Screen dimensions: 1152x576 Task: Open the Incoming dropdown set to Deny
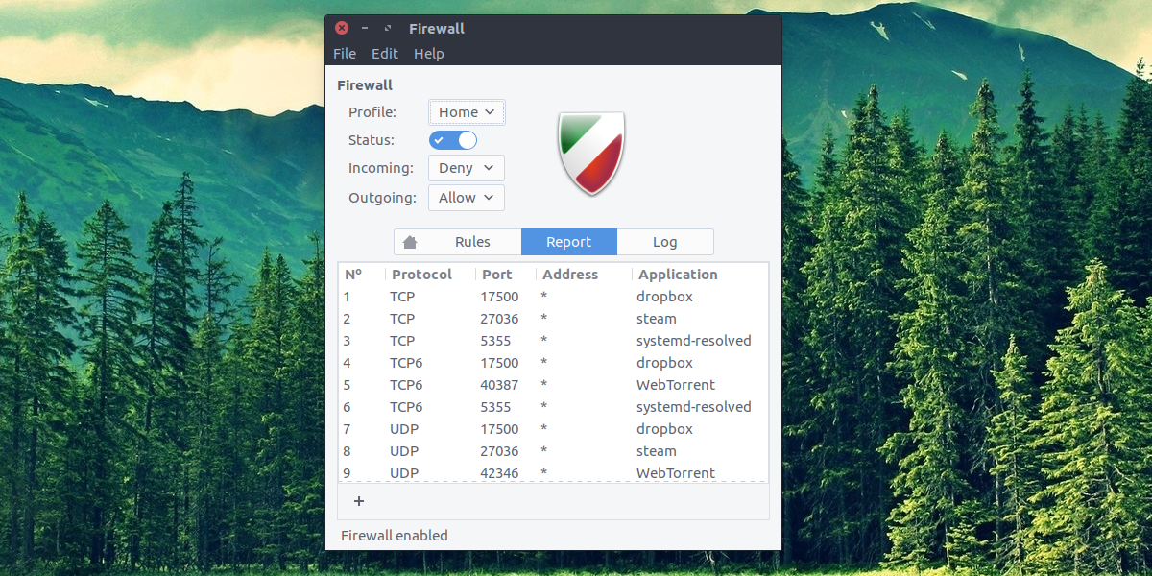click(467, 168)
